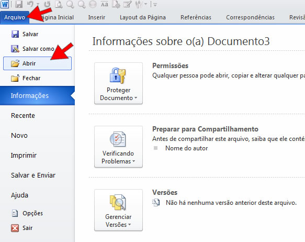Viewport: 305px width, 242px height.
Task: Click the greyed-out round sphere toolbar icon
Action: [x=93, y=4]
